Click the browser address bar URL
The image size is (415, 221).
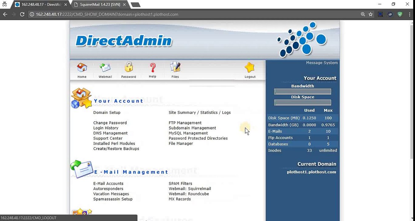pyautogui.click(x=107, y=14)
